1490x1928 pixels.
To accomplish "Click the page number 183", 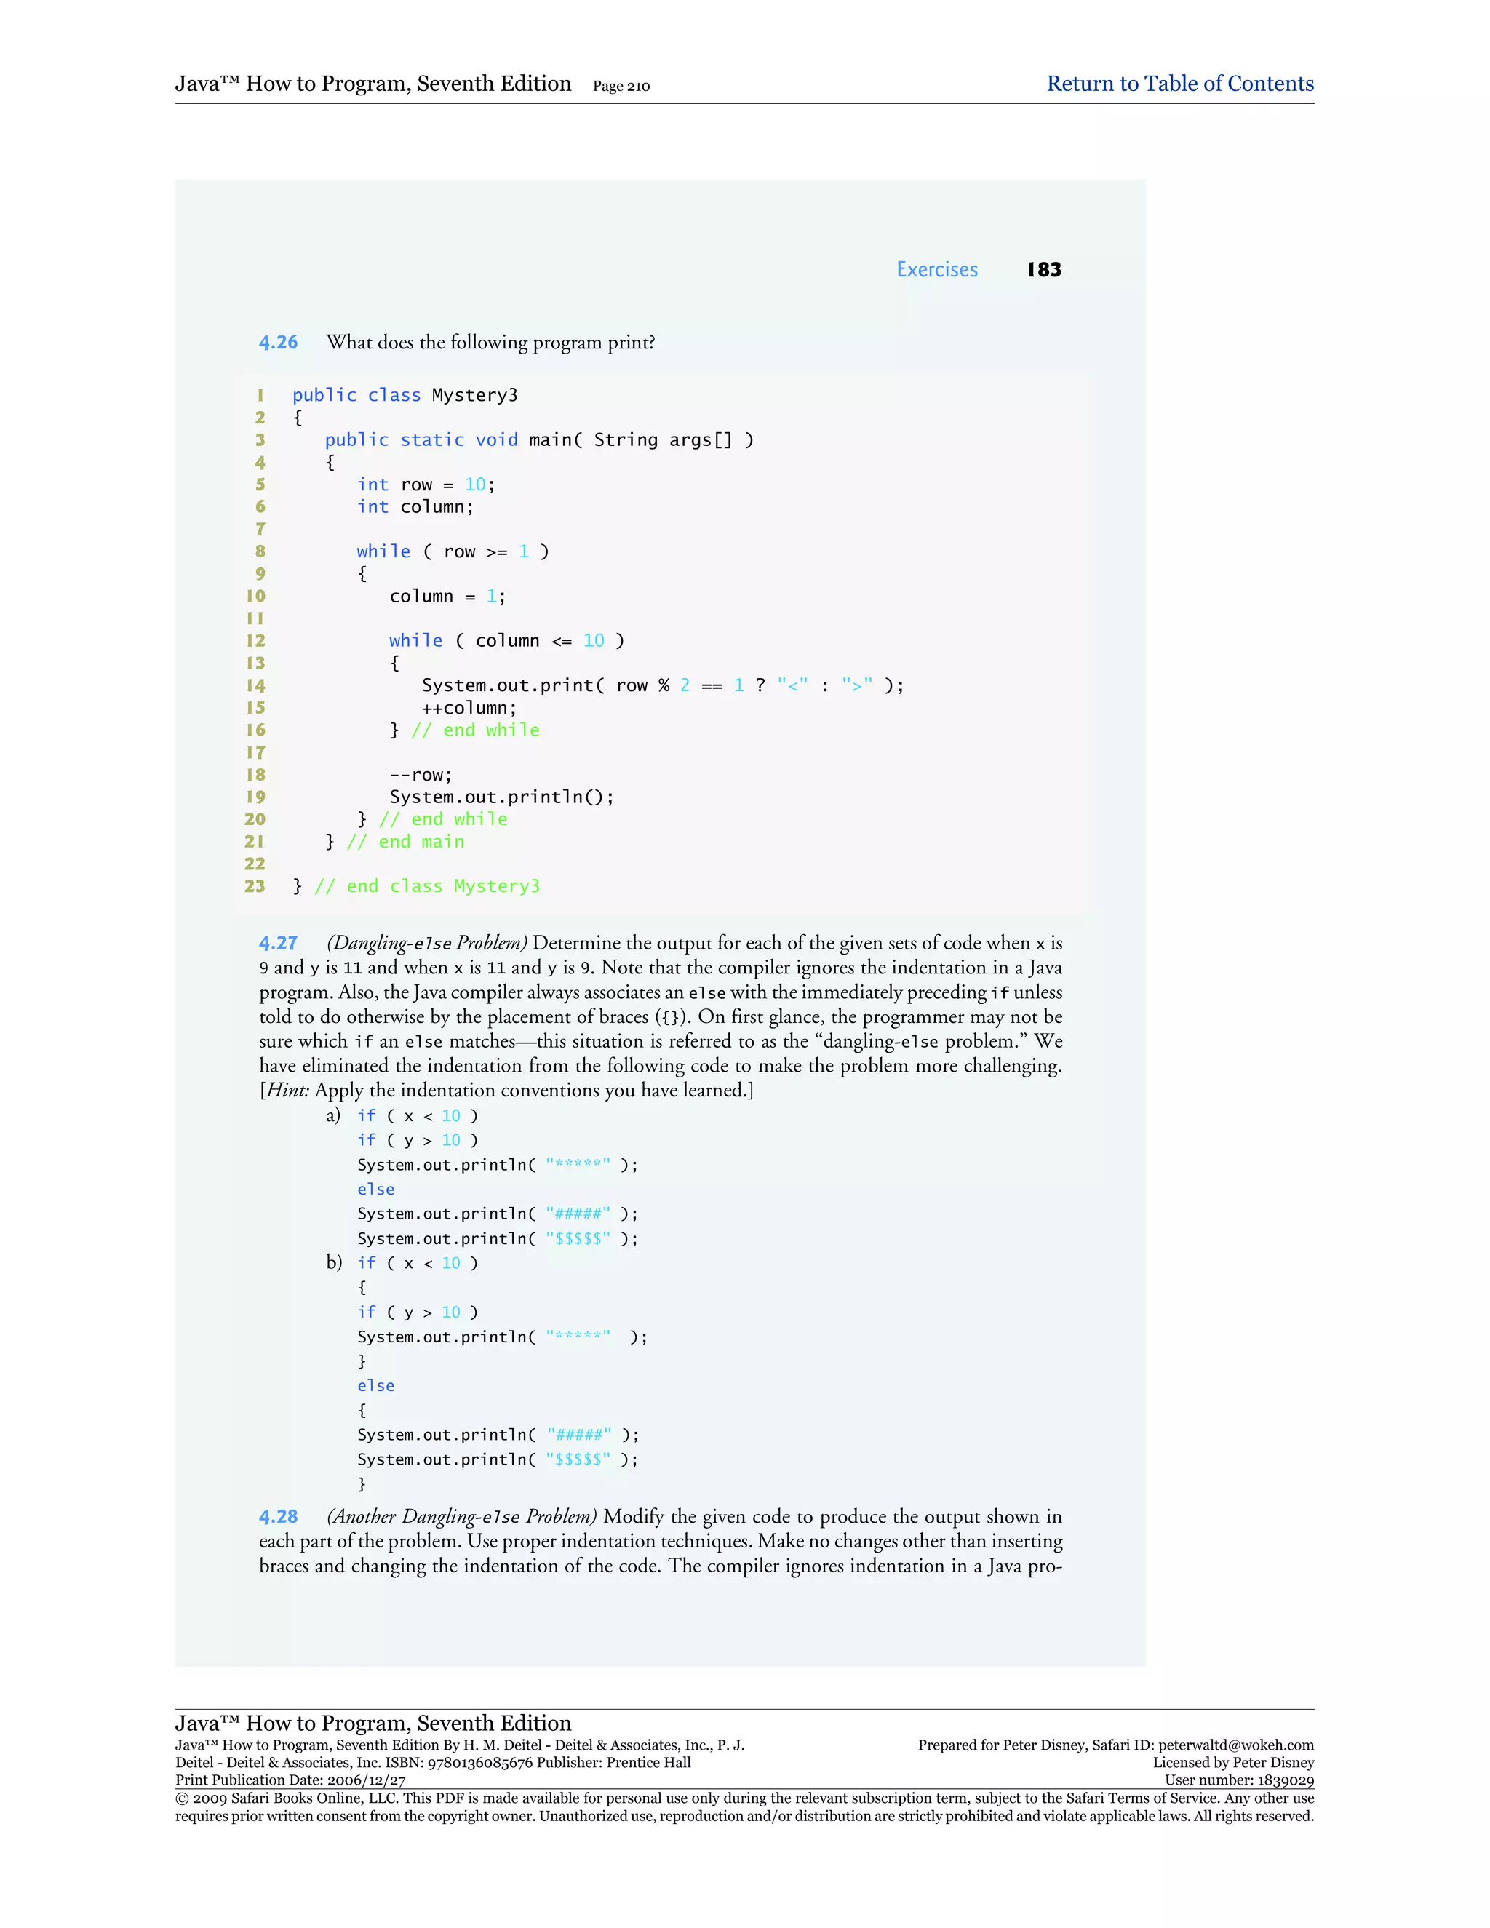I will point(1044,269).
